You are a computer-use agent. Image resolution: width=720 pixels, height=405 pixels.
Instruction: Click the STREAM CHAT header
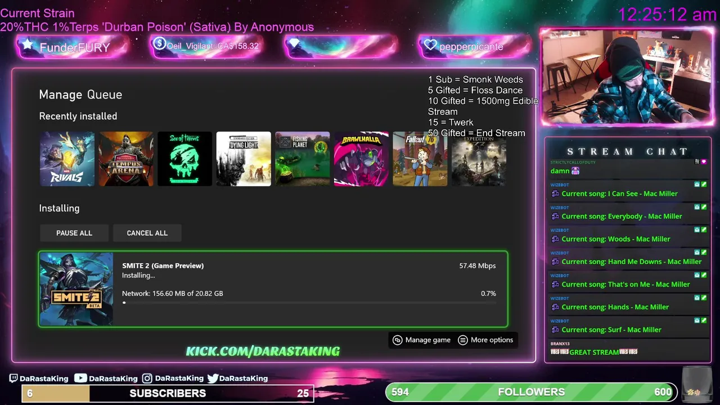[x=627, y=151]
